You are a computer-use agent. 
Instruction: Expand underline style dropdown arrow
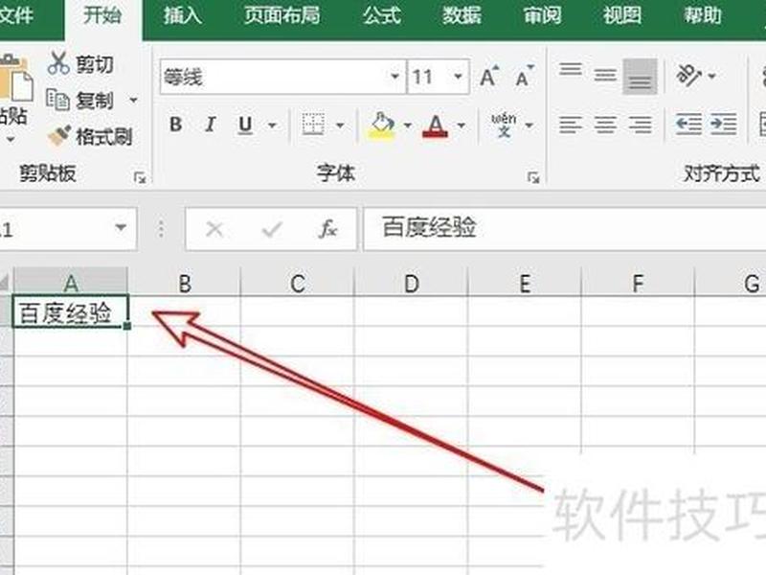(x=272, y=126)
